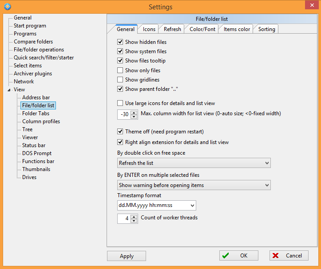Screen dimensions: 321x269
Task: Collapse the View tree node
Action: 10,90
